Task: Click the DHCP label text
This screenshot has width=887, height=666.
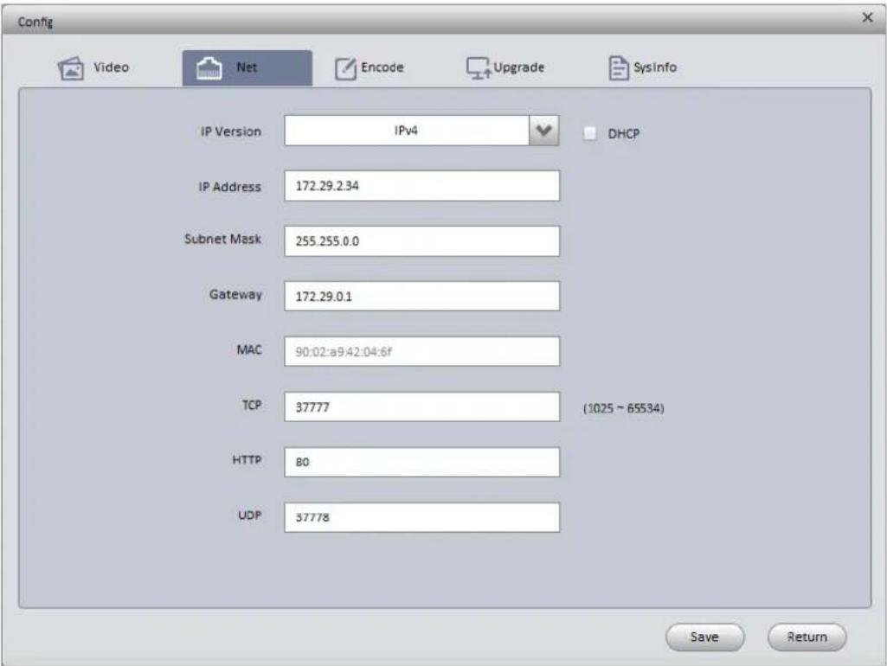Action: tap(624, 134)
